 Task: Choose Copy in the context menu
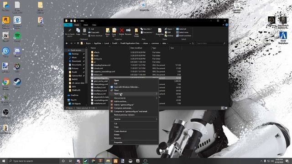116,127
